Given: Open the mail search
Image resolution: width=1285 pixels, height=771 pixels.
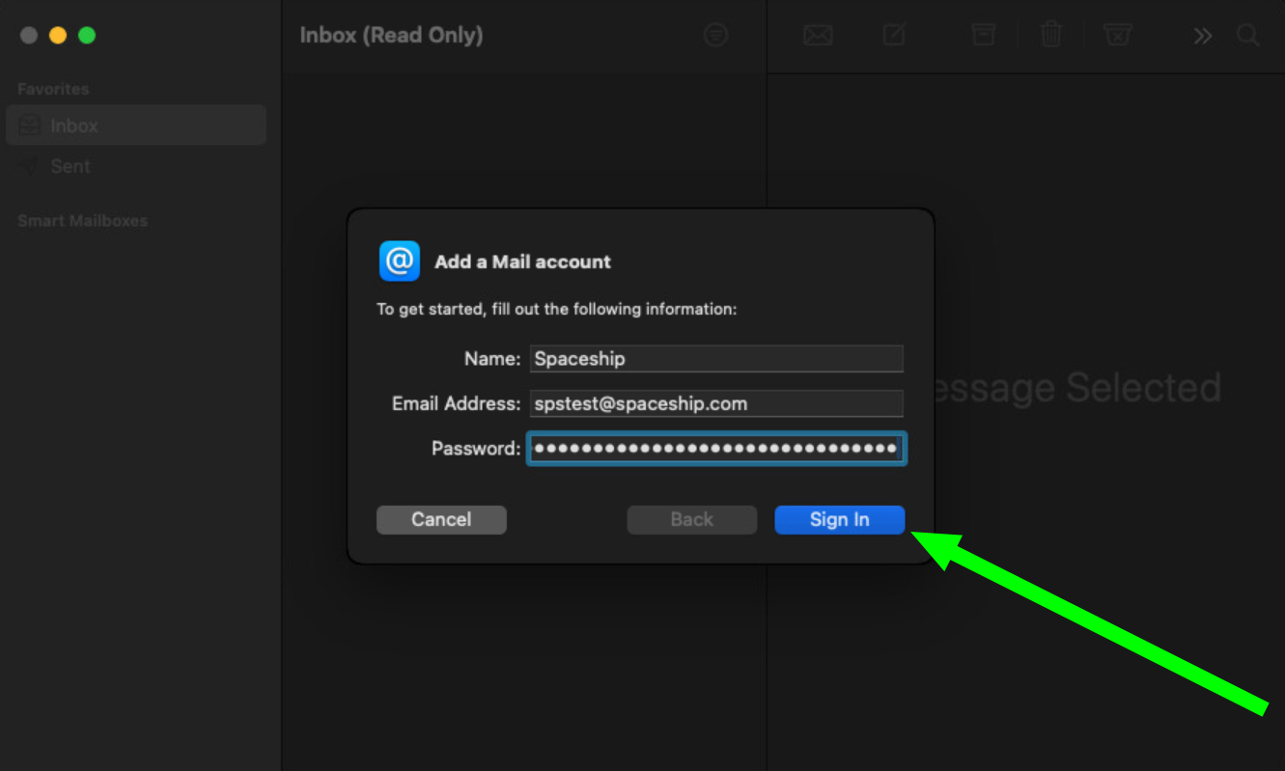Looking at the screenshot, I should pyautogui.click(x=1247, y=35).
